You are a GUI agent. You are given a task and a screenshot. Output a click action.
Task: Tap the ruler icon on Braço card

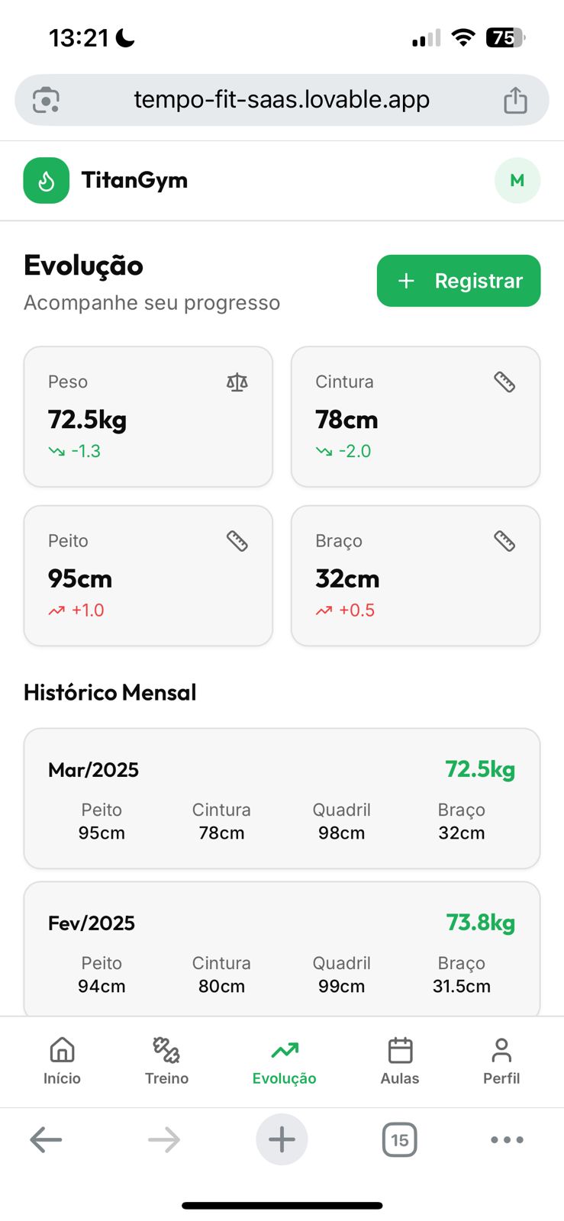coord(504,541)
